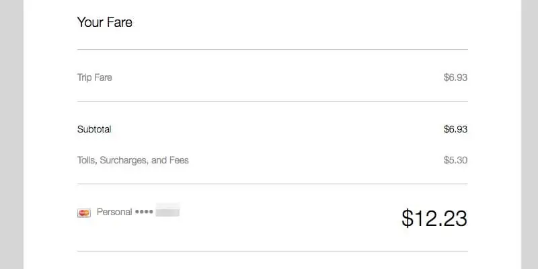
Task: Click the divider line below Your Fare
Action: (272, 49)
